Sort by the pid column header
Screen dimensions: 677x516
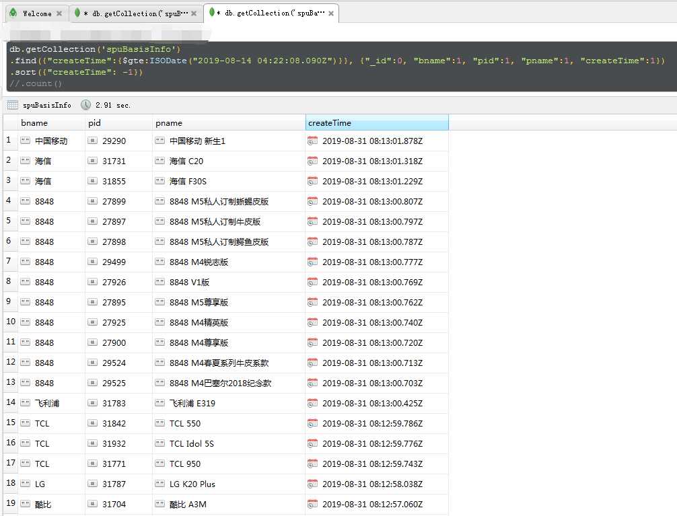click(x=118, y=122)
